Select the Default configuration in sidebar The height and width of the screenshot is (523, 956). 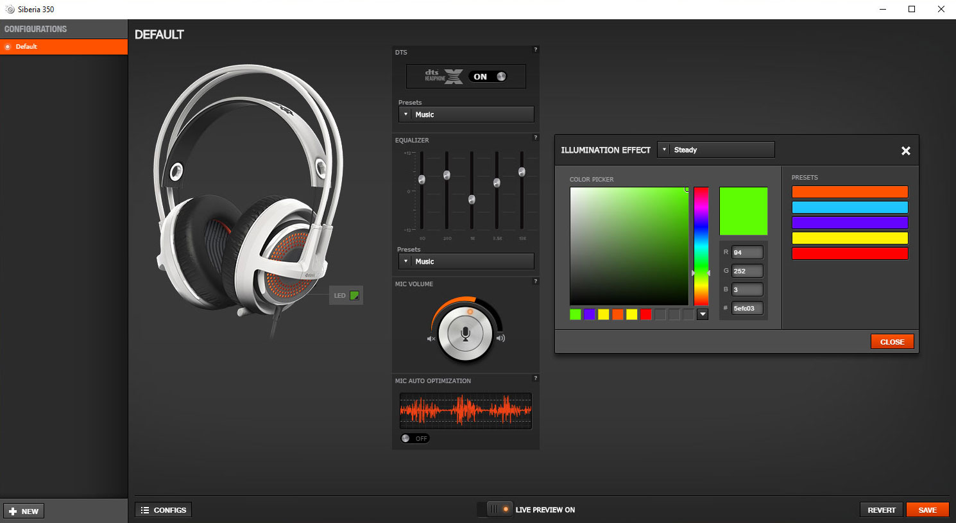point(64,47)
